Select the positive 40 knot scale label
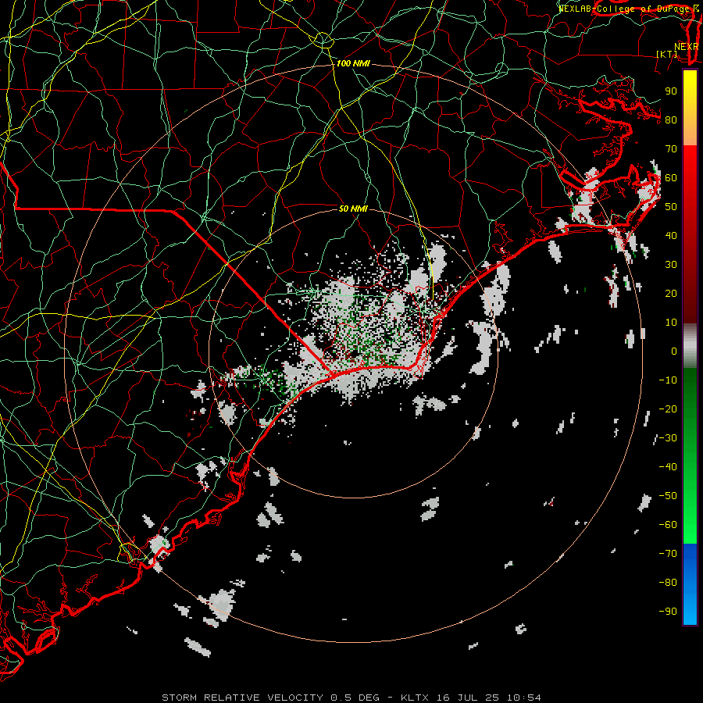 [x=671, y=236]
